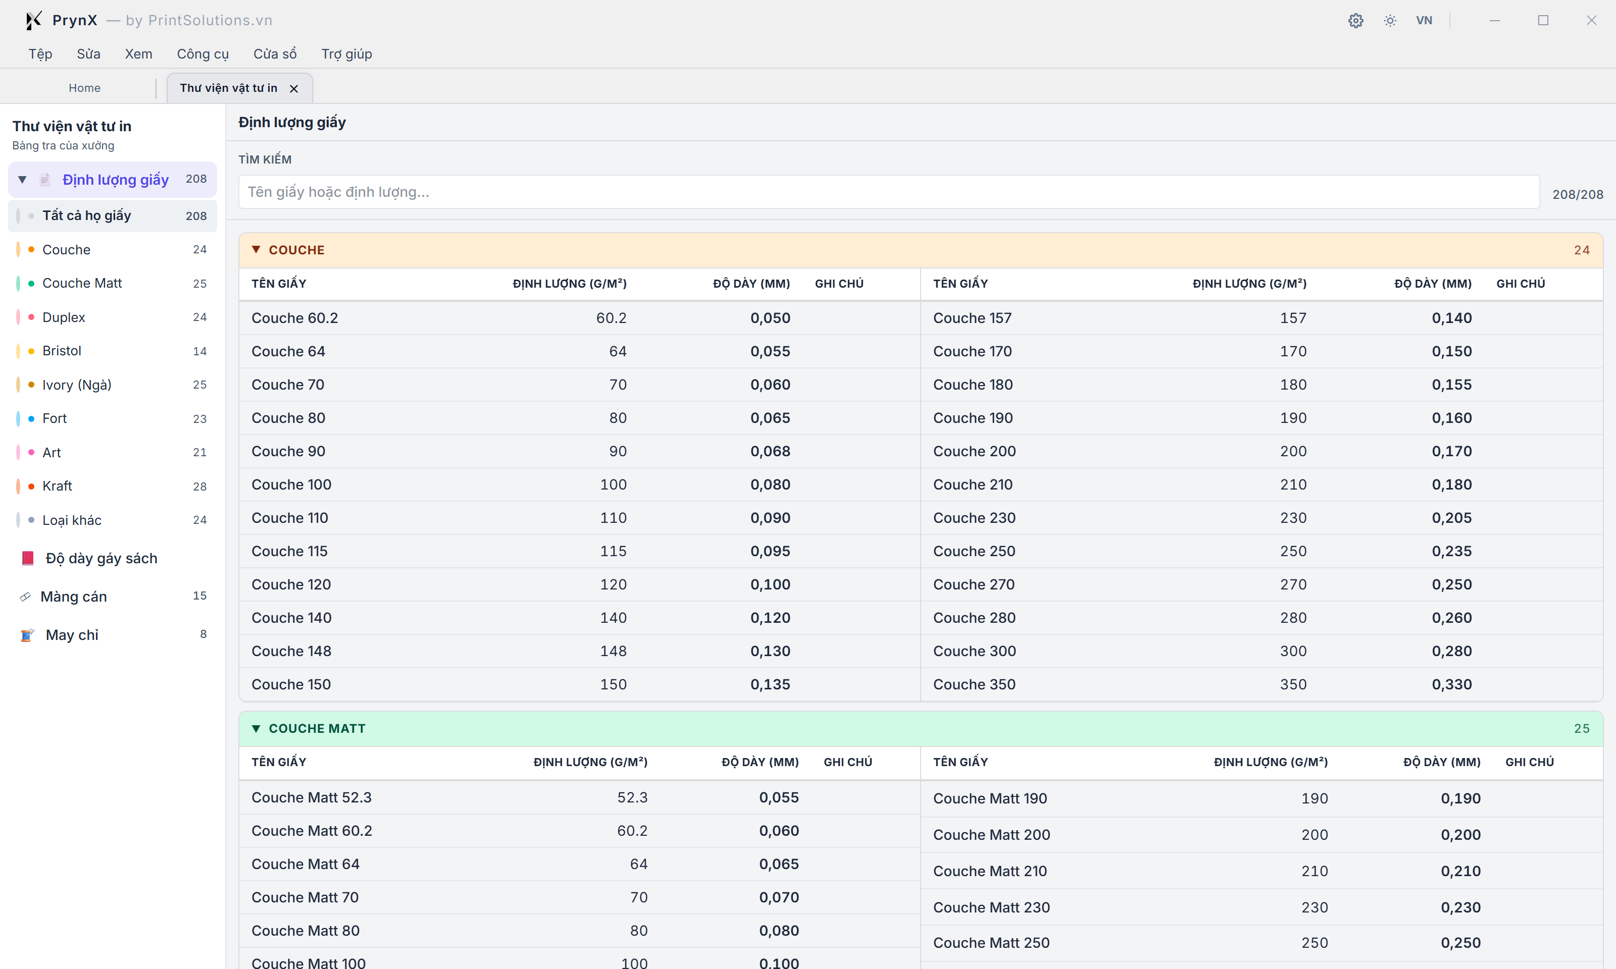Switch language via the VN button
The width and height of the screenshot is (1616, 969).
coord(1424,20)
